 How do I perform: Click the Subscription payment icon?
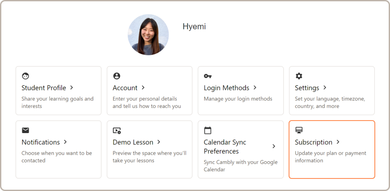pyautogui.click(x=299, y=130)
